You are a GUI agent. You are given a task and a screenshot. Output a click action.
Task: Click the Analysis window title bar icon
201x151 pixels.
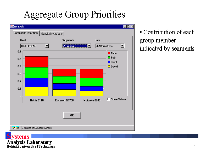click(12, 26)
